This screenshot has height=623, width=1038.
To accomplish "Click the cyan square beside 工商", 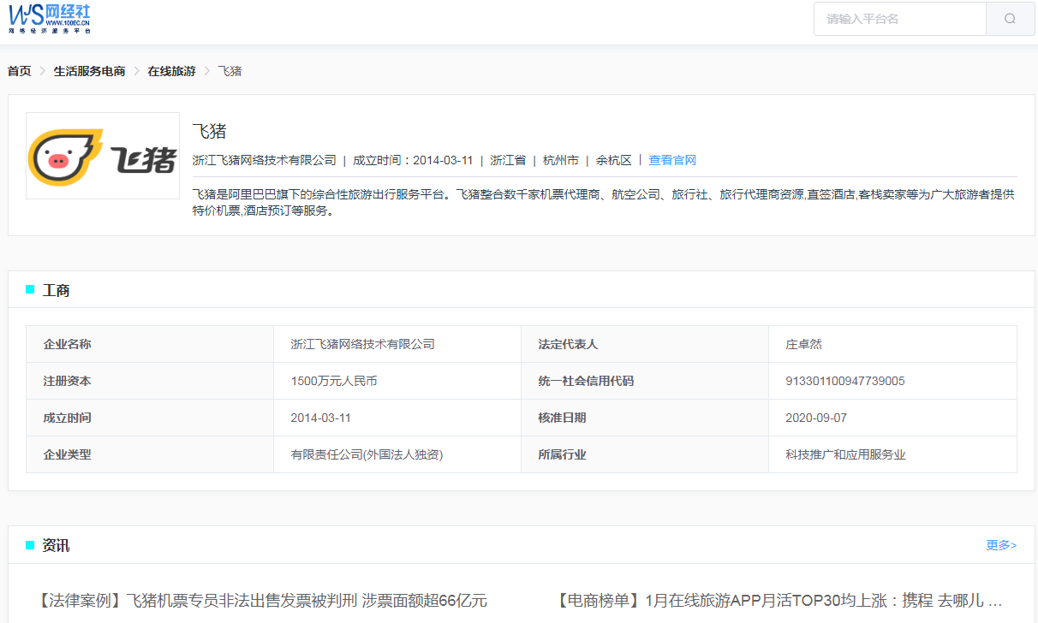I will (30, 290).
